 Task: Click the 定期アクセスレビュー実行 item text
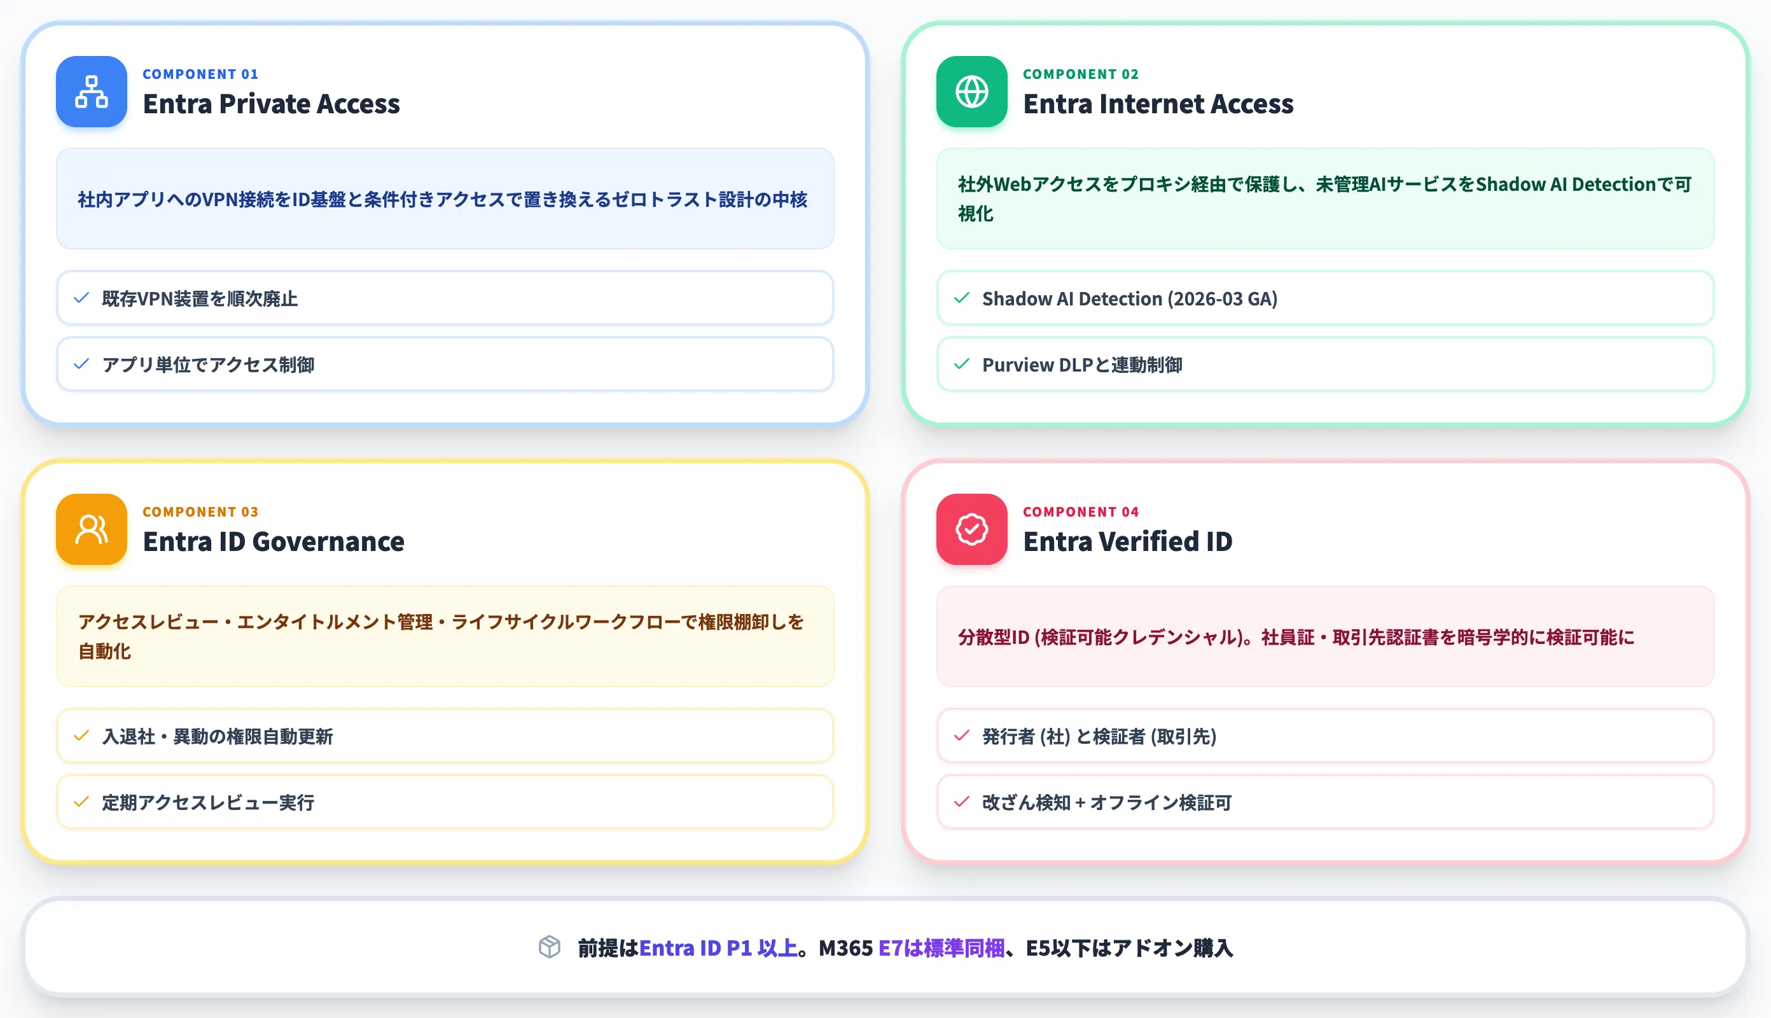(208, 803)
